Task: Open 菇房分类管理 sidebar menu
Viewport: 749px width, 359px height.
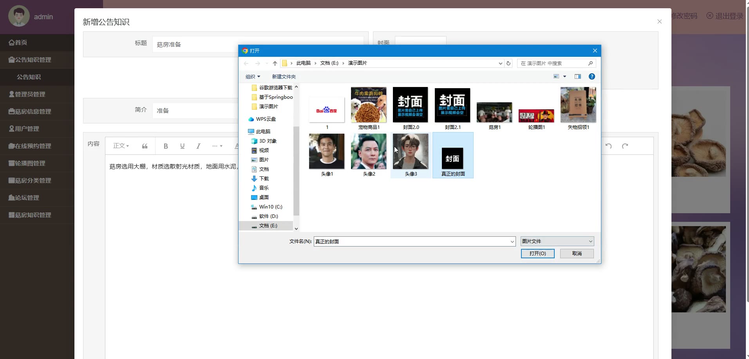Action: [37, 180]
